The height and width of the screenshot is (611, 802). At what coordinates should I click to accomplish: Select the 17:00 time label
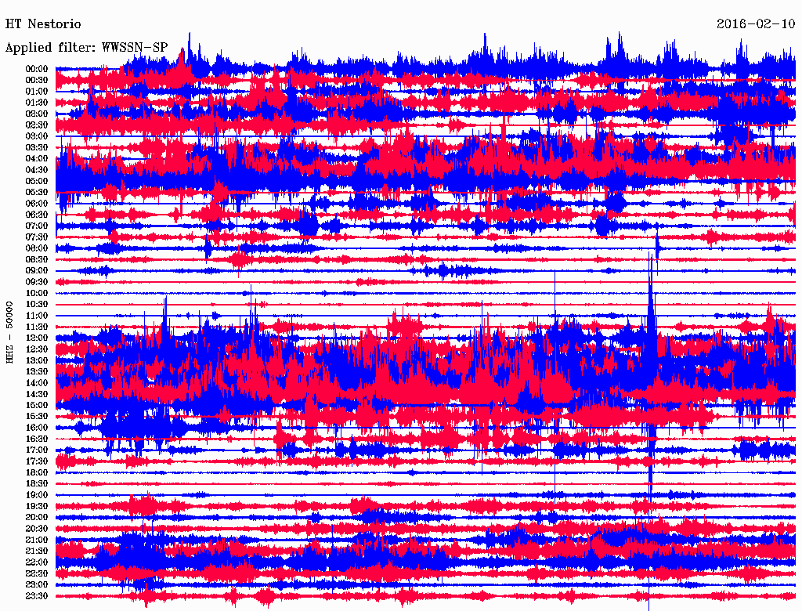click(37, 450)
